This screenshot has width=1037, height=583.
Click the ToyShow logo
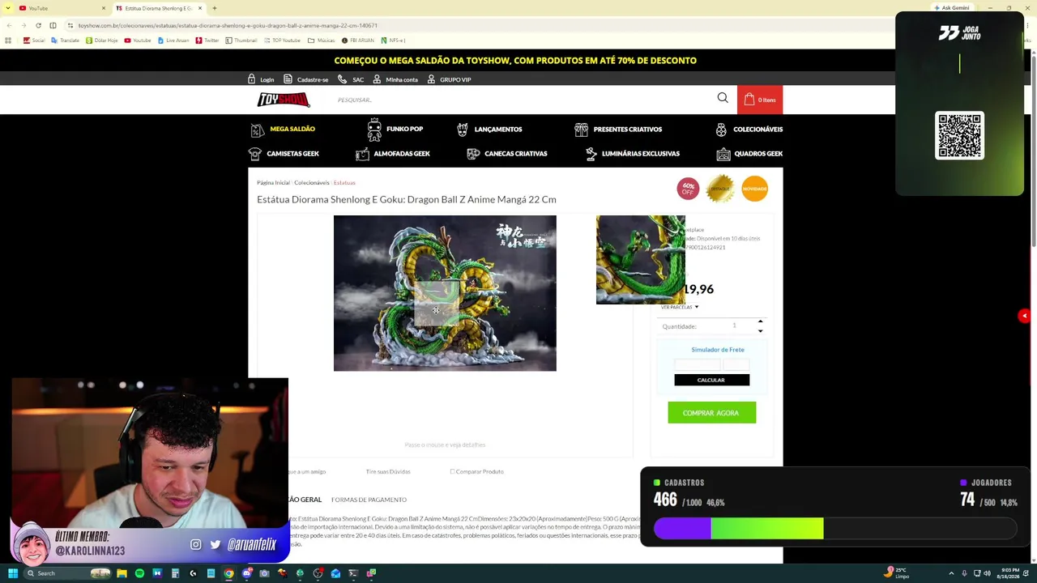pos(284,100)
